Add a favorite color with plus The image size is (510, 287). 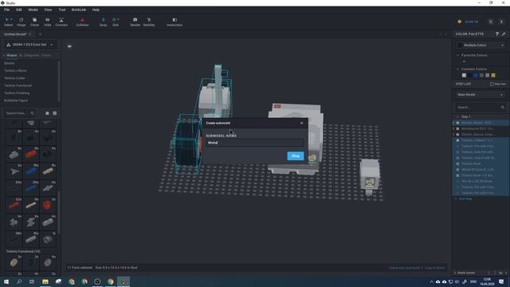click(x=464, y=61)
